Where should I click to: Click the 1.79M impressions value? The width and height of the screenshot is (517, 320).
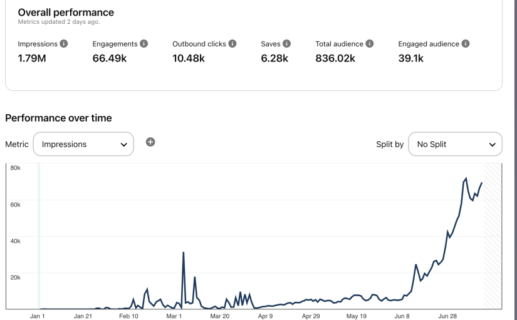[x=33, y=58]
